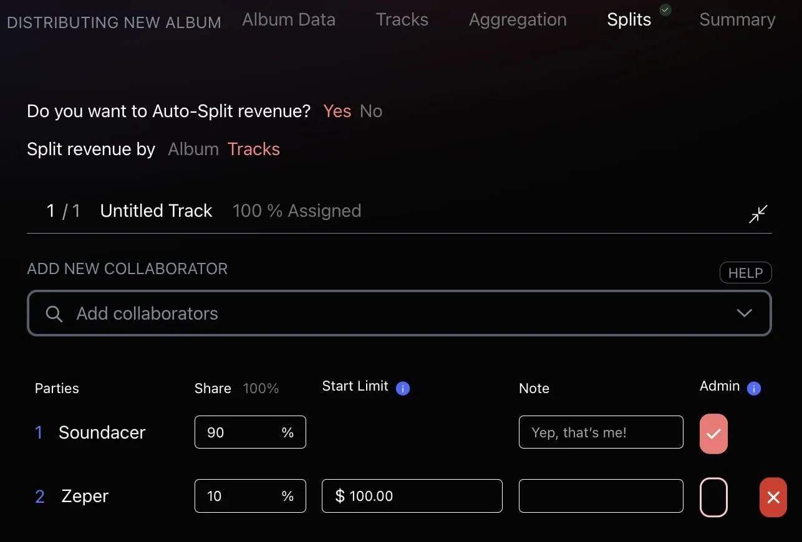Click the 'ADD NEW COLLABORATOR' label
The height and width of the screenshot is (542, 802).
pyautogui.click(x=127, y=269)
